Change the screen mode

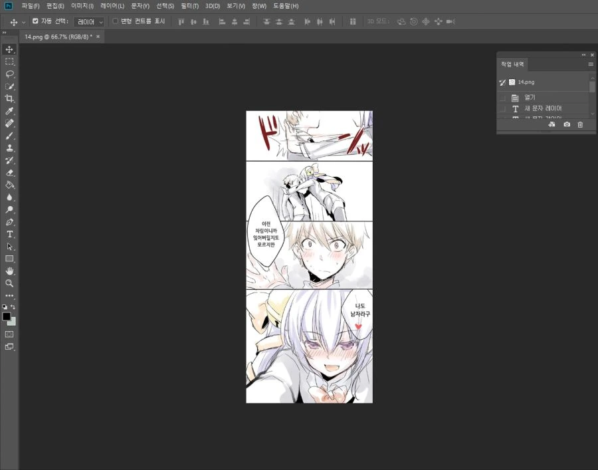coord(9,347)
